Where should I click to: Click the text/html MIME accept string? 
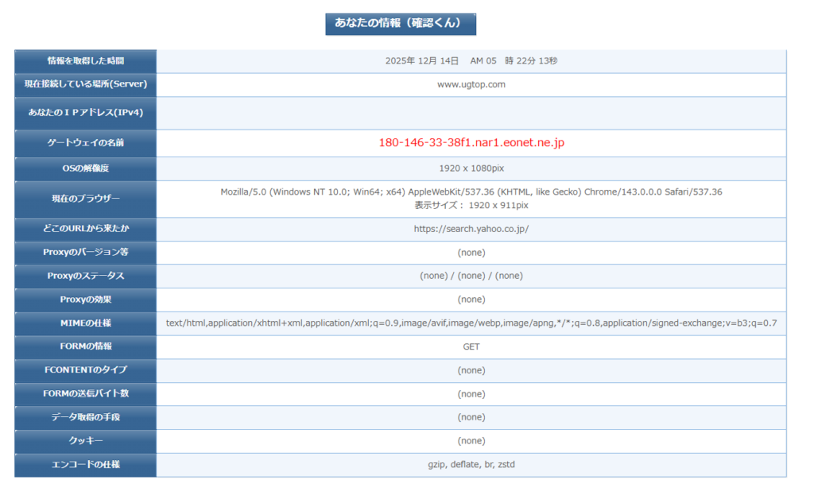(471, 323)
